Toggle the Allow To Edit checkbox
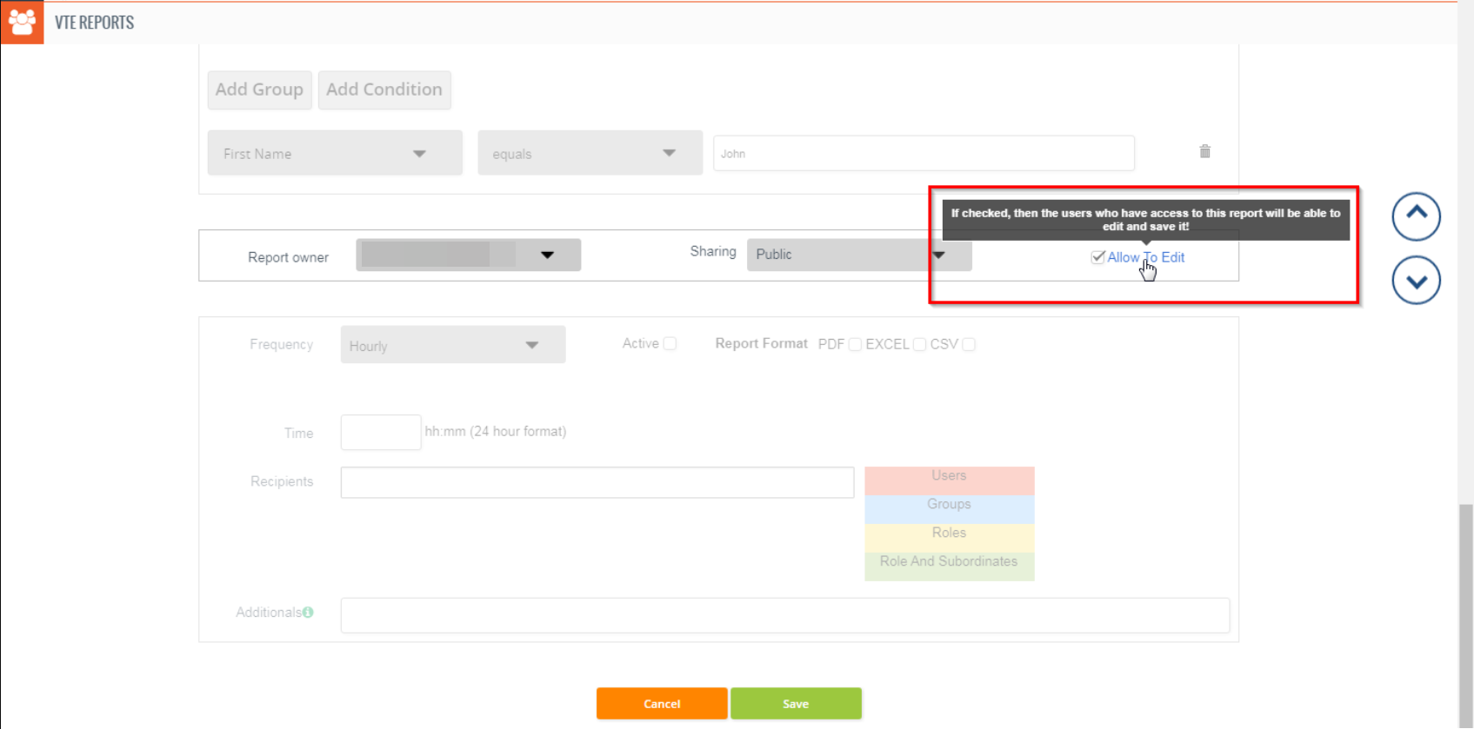Viewport: 1474px width, 729px height. tap(1097, 257)
